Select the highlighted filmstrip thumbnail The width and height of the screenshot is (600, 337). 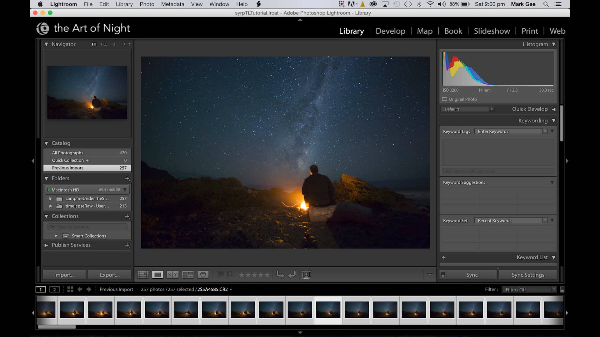point(328,310)
